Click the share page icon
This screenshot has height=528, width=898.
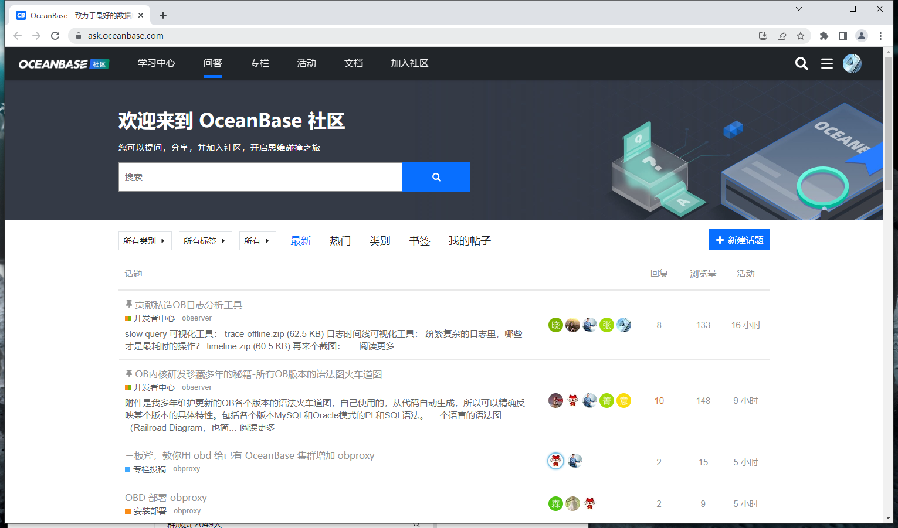(782, 36)
